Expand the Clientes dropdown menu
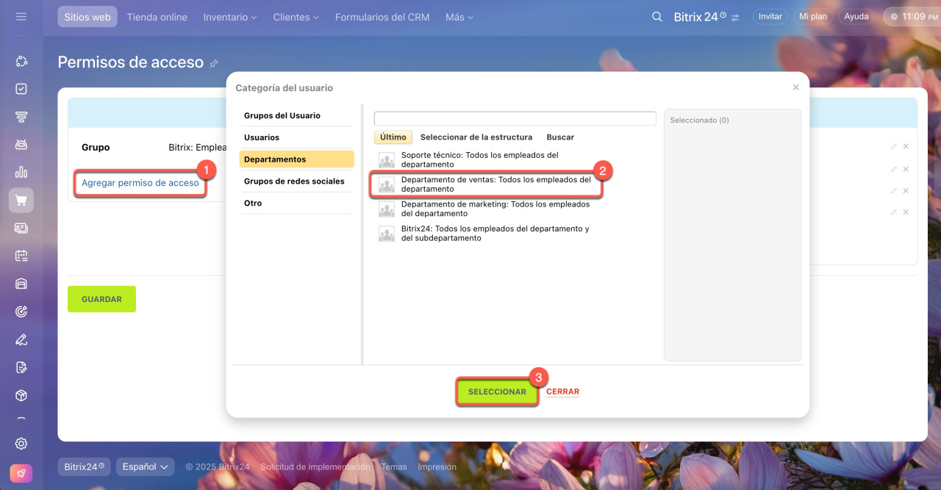 (296, 17)
